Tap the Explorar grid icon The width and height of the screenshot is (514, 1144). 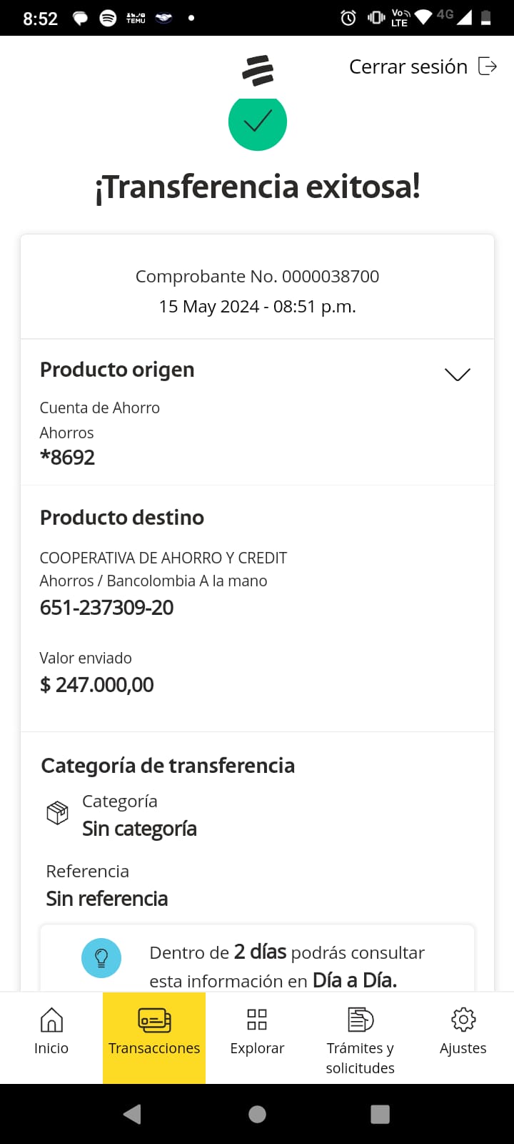257,1020
